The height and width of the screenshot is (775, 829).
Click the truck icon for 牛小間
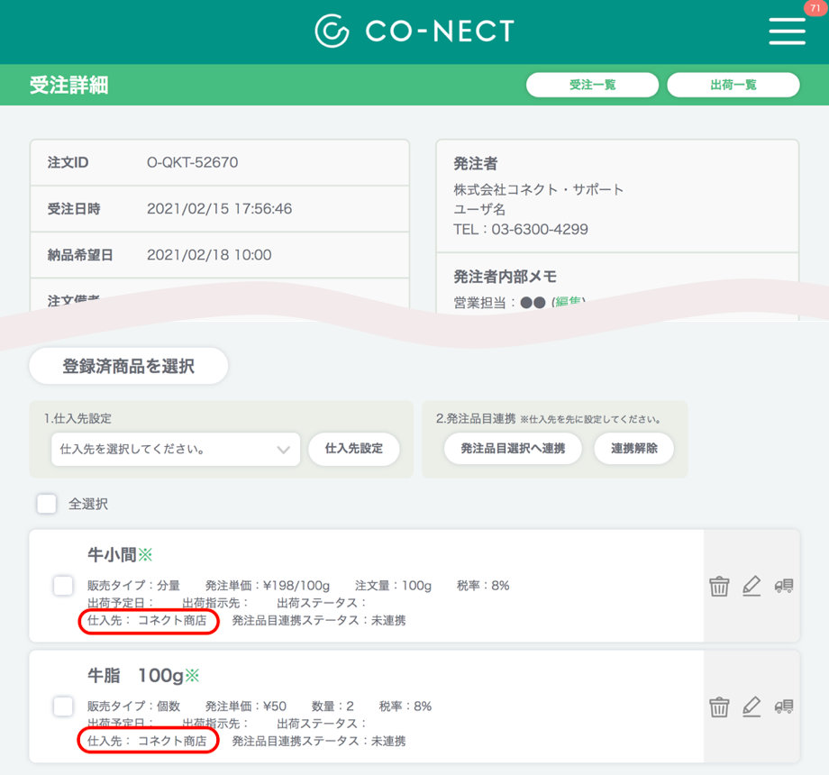tap(784, 586)
